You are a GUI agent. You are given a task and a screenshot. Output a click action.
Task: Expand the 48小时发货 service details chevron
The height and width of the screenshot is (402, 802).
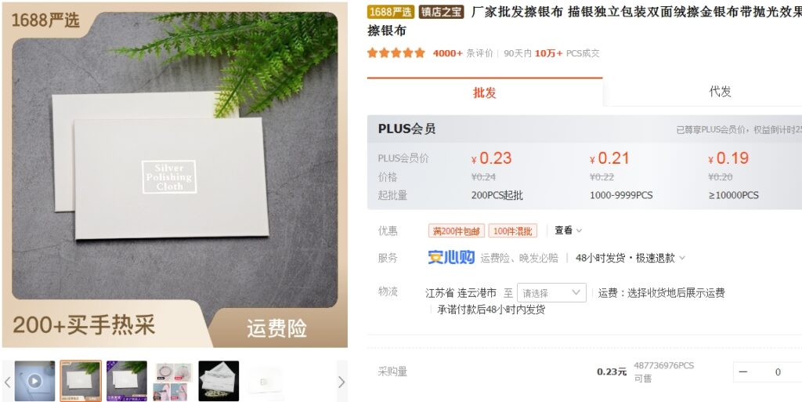[x=682, y=259]
